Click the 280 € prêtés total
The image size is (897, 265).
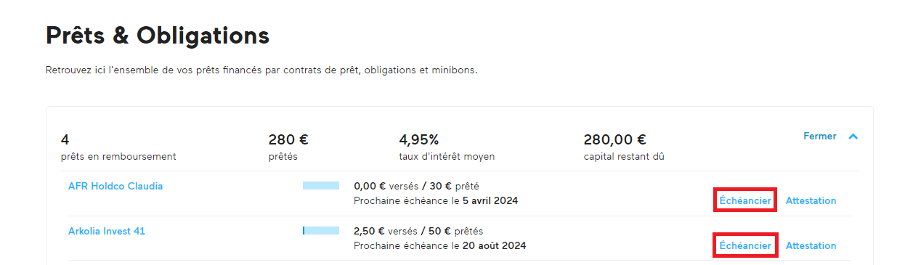click(x=288, y=147)
